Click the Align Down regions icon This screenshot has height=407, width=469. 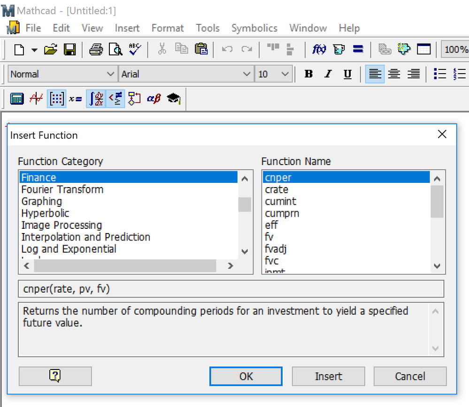coord(290,49)
